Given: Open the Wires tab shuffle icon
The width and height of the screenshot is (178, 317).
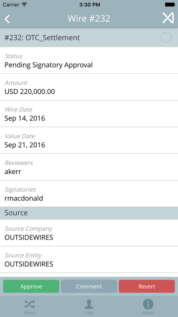Looking at the screenshot, I should click(30, 304).
